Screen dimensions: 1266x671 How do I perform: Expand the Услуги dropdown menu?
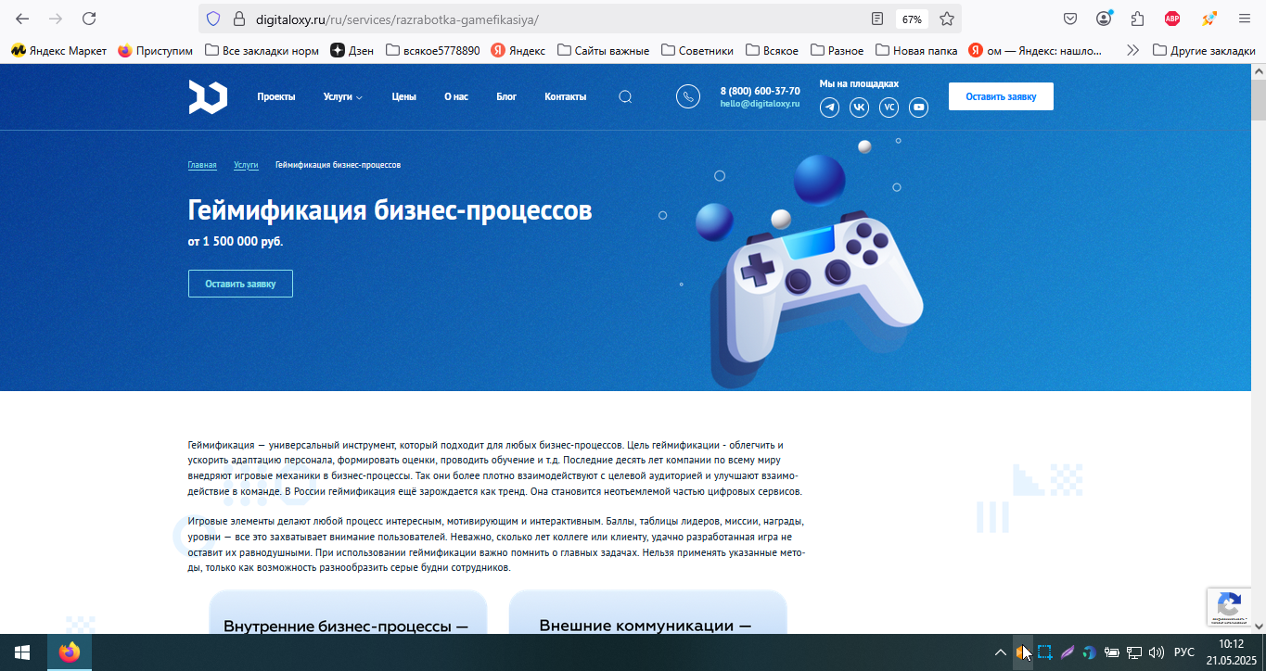click(x=342, y=96)
